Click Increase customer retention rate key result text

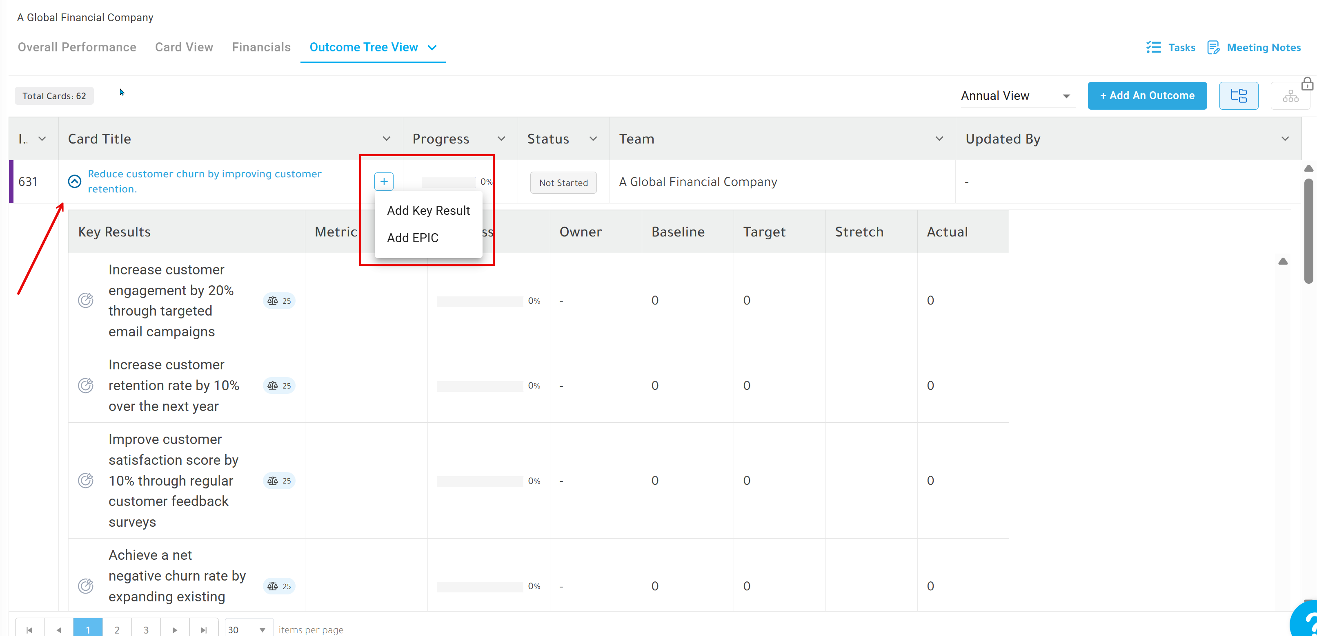tap(174, 385)
